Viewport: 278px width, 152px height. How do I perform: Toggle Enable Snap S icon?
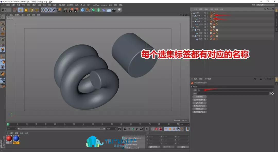click(x=3, y=67)
